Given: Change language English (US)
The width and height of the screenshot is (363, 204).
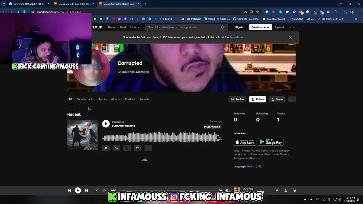Looking at the screenshot, I should 254,167.
